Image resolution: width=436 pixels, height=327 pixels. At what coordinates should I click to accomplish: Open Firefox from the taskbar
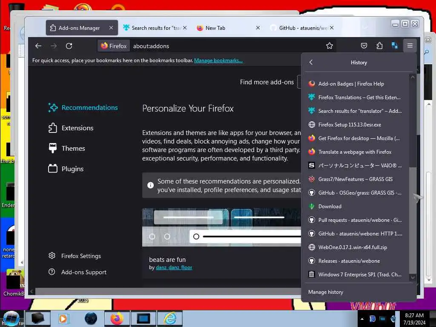tap(117, 318)
